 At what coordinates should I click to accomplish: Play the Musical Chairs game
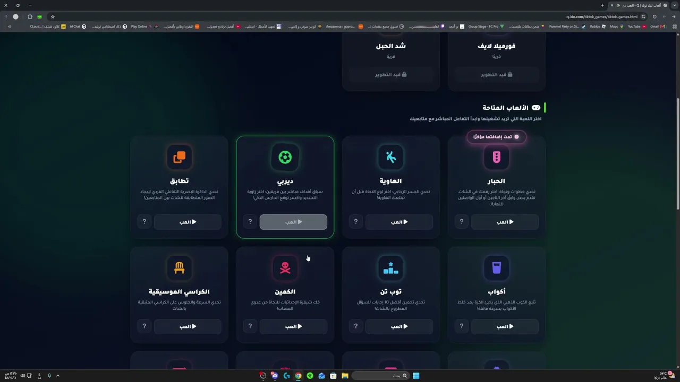(188, 326)
